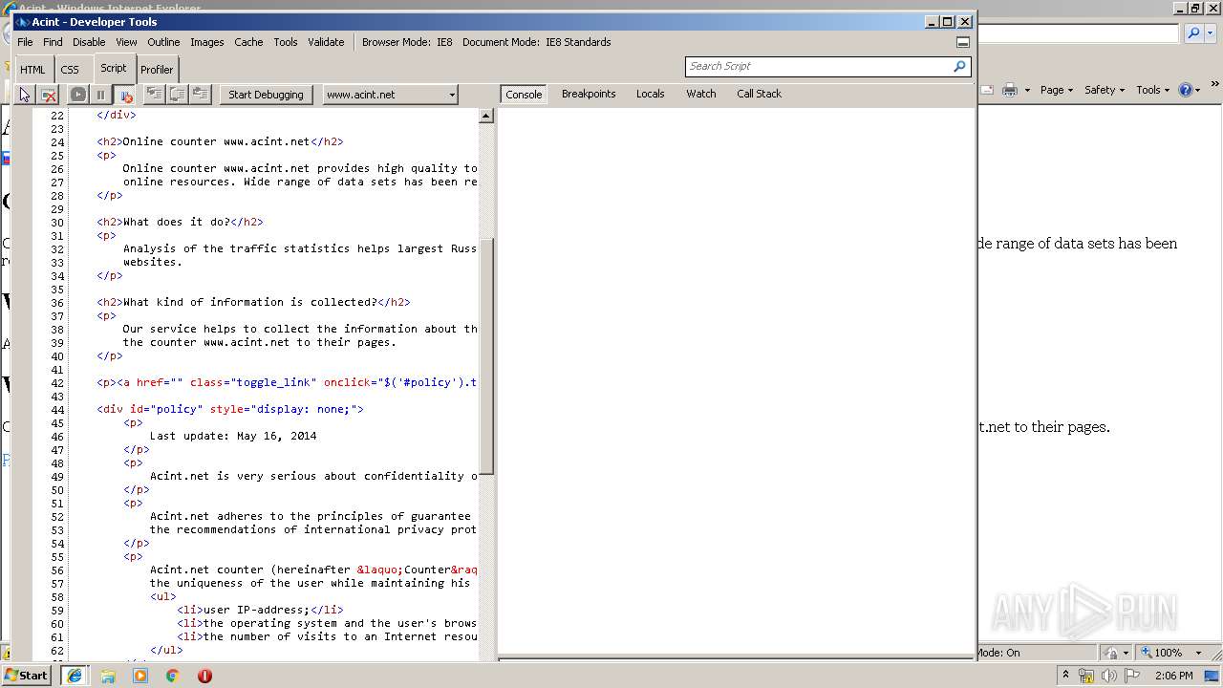Click the Internet Explorer search magnifier button
This screenshot has height=688, width=1223.
pos(1193,33)
